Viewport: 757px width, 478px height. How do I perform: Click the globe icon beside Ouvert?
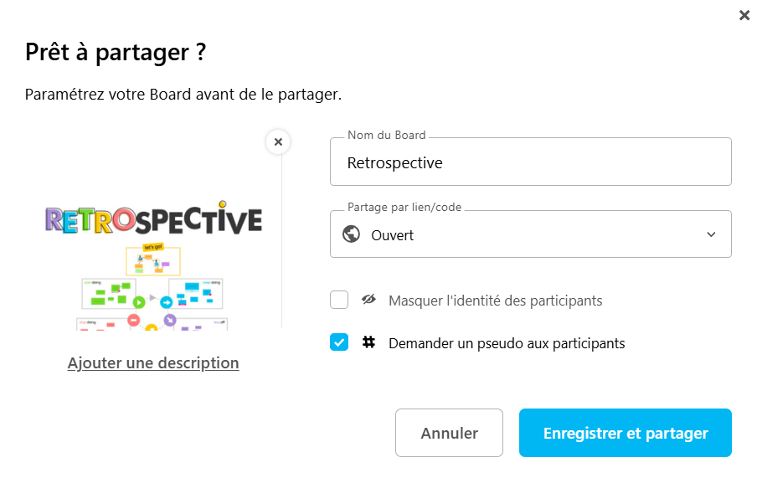(x=352, y=234)
